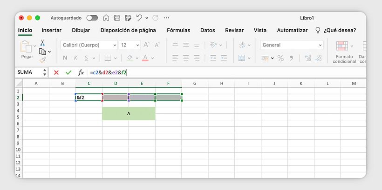
Task: Click the Formato condicional icon
Action: point(342,46)
